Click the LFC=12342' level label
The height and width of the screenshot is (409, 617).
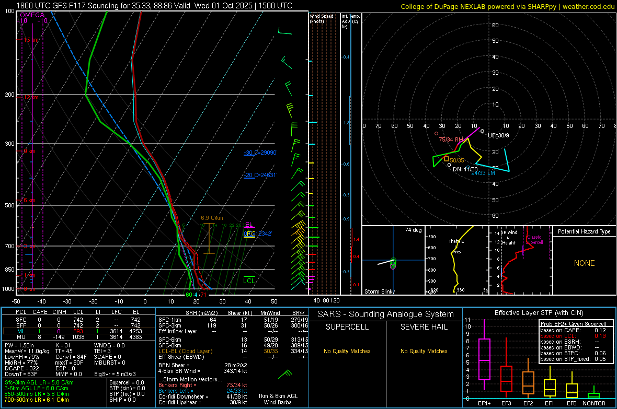pyautogui.click(x=258, y=233)
